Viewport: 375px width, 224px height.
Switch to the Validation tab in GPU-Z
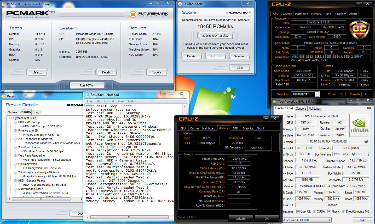(315, 109)
